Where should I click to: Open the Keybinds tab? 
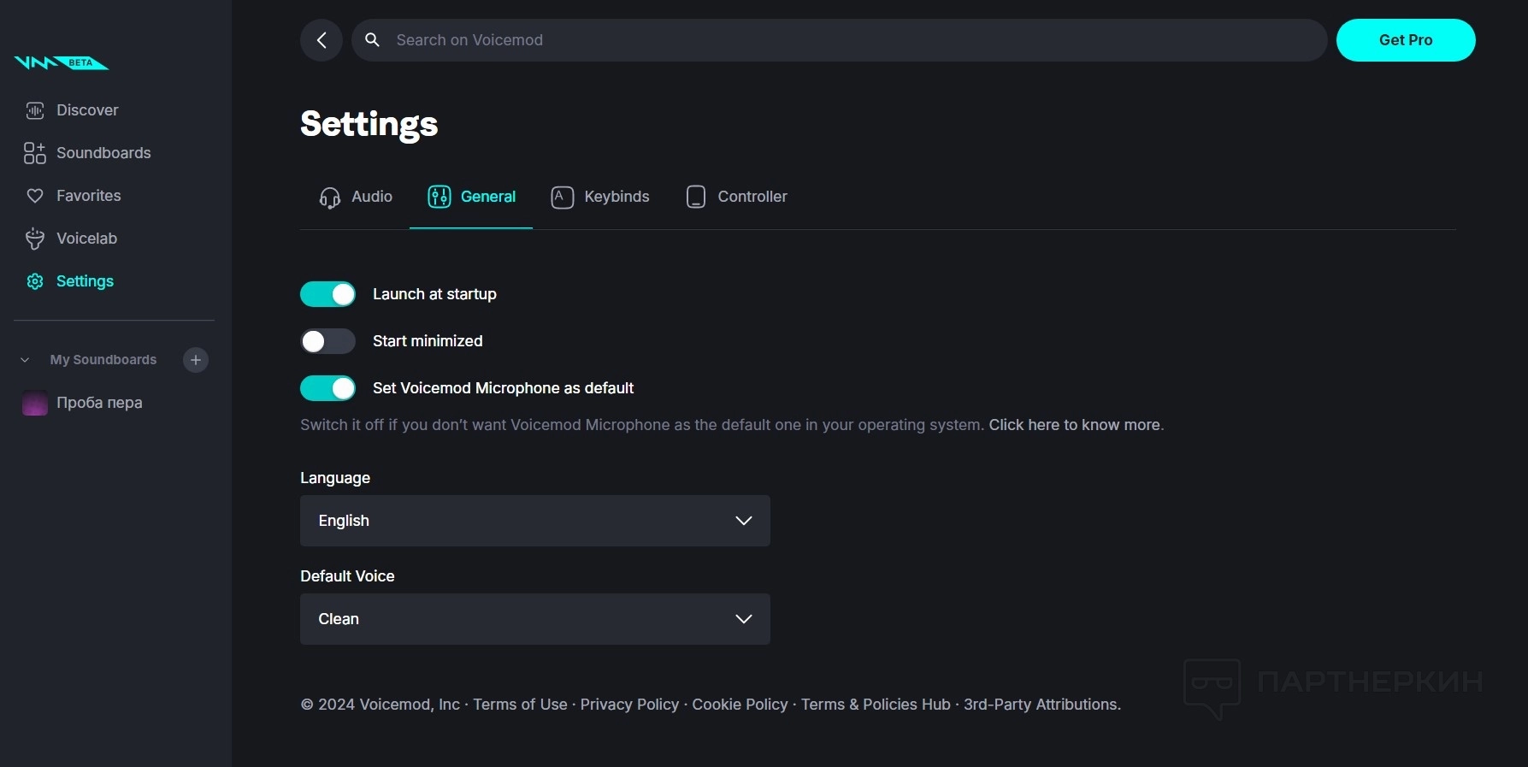click(600, 197)
